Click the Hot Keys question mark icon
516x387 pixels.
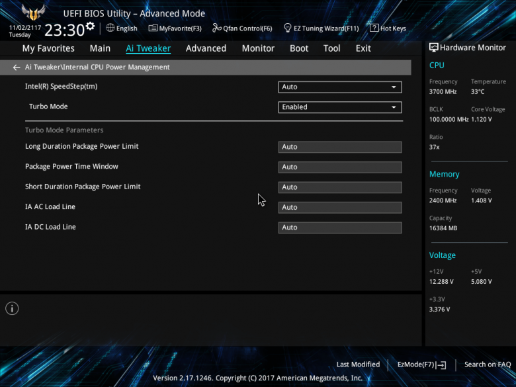[374, 28]
